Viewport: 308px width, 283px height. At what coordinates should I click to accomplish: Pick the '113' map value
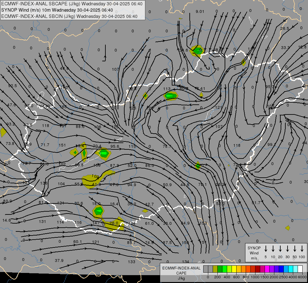[x=167, y=89]
